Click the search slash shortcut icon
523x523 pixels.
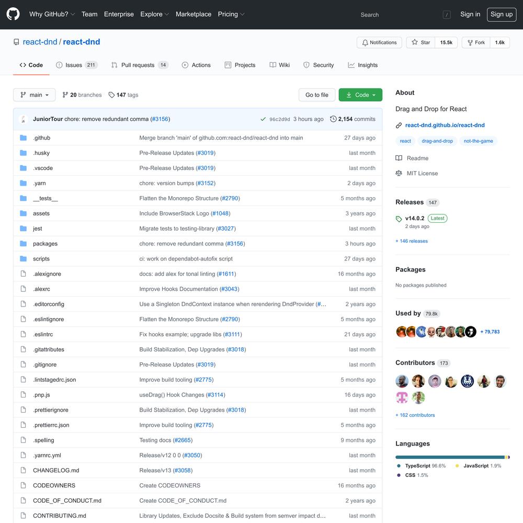[x=447, y=15]
